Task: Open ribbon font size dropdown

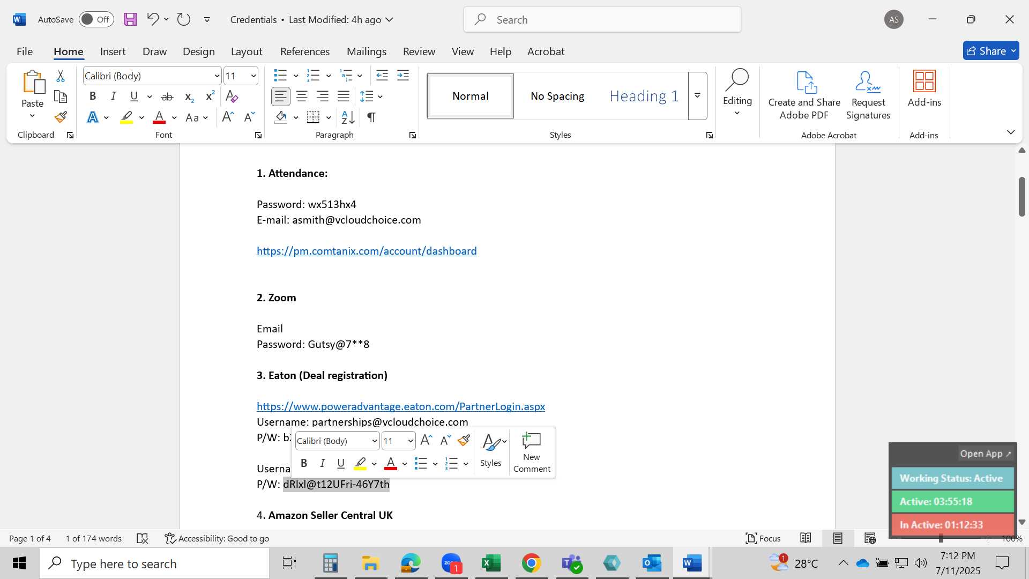Action: click(x=253, y=76)
